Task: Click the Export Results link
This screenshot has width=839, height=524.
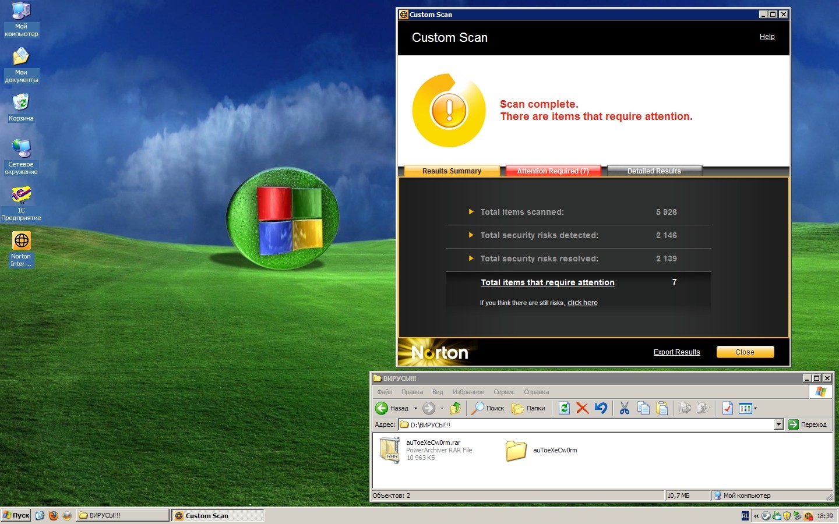Action: point(676,352)
